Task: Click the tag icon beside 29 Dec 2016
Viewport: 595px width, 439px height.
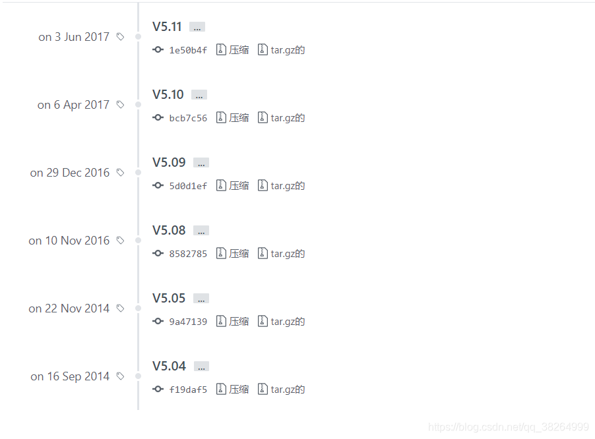Action: pos(120,173)
